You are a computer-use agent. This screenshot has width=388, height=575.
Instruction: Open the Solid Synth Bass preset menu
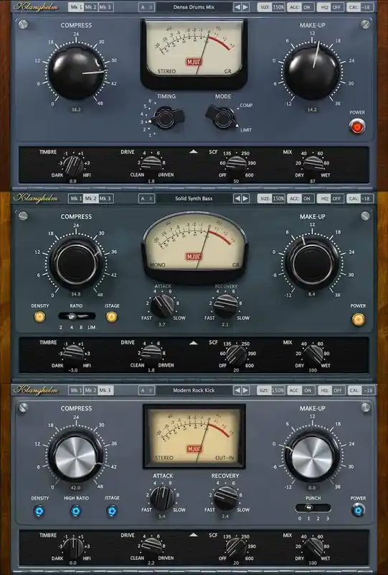[x=194, y=198]
